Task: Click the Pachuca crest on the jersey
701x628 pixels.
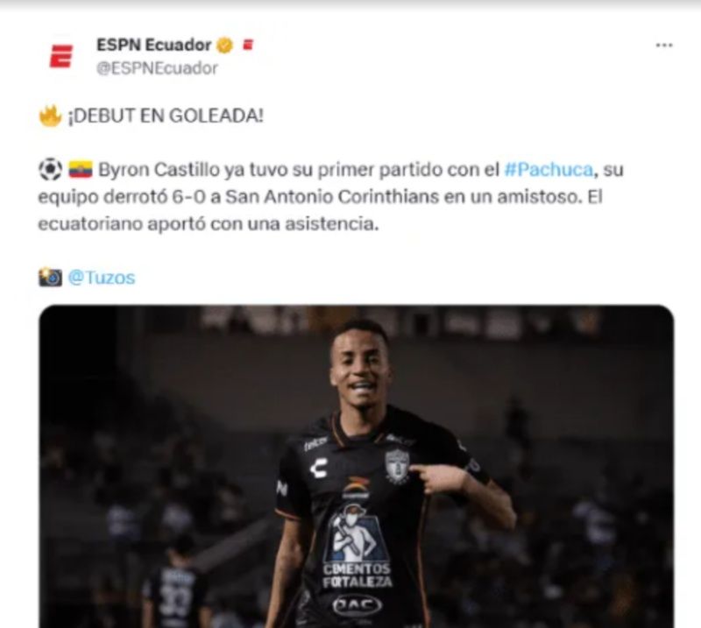Action: (x=398, y=466)
